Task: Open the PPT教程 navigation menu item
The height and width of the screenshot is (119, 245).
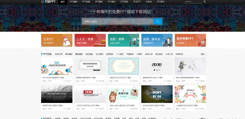Action: pyautogui.click(x=124, y=2)
